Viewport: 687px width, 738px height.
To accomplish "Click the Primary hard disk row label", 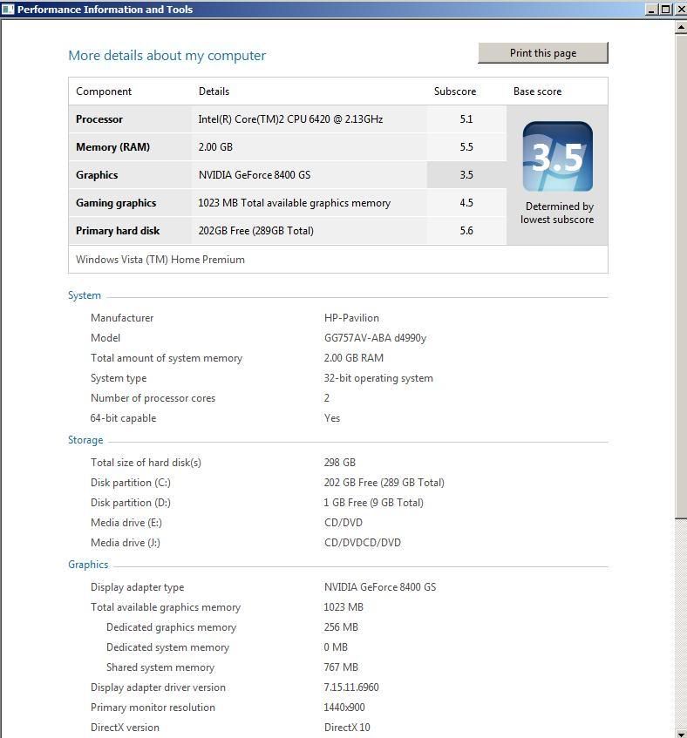I will click(118, 231).
